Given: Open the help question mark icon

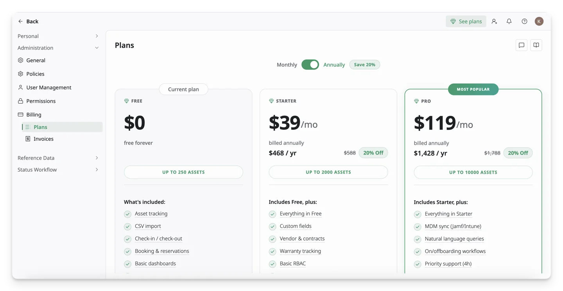Looking at the screenshot, I should point(524,22).
